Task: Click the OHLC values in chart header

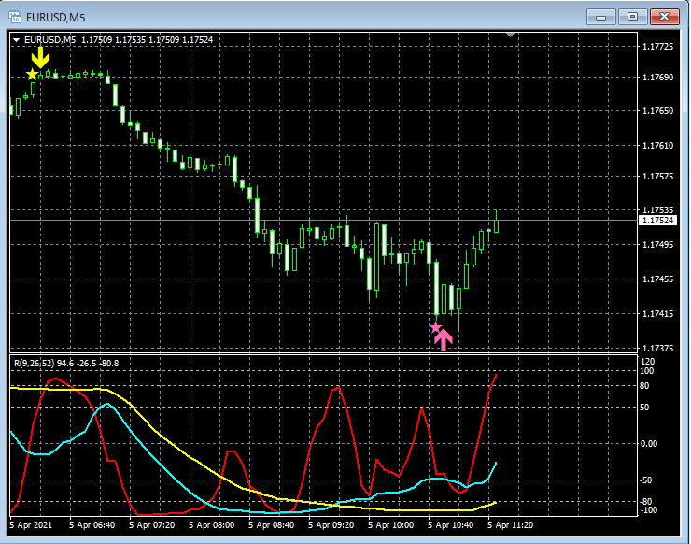Action: point(148,39)
